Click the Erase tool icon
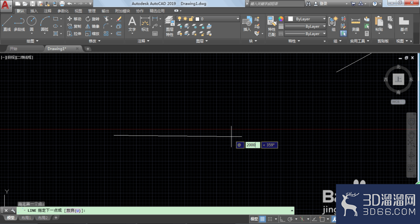Image resolution: width=420 pixels, height=224 pixels. click(119, 19)
